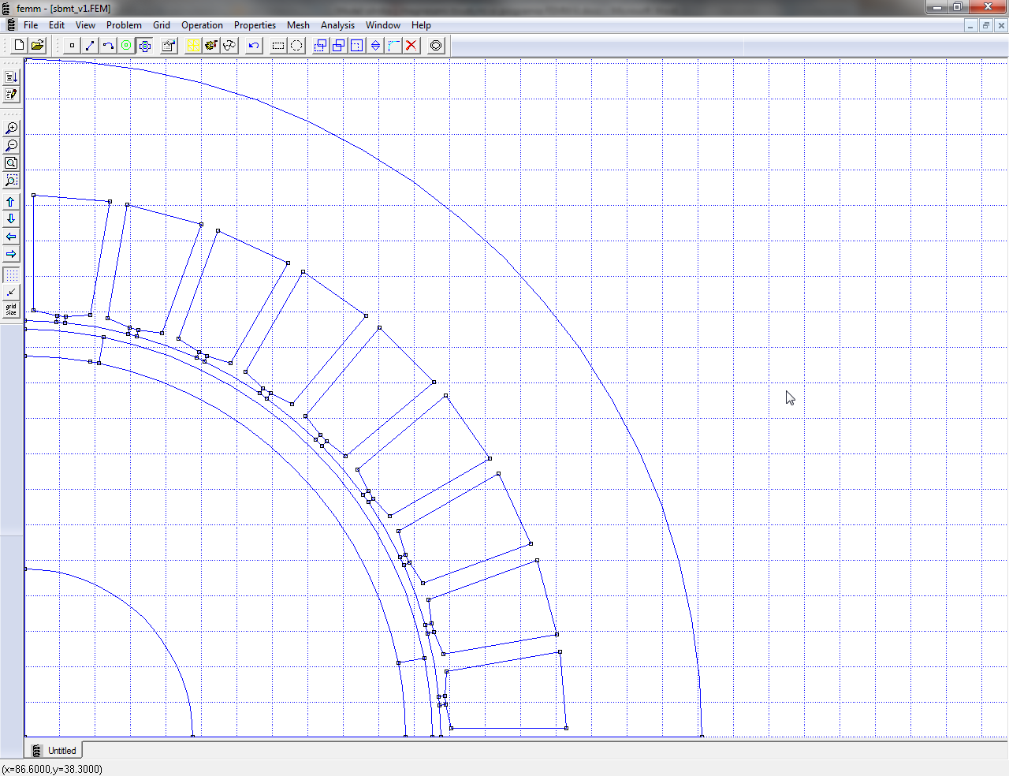The height and width of the screenshot is (776, 1009).
Task: Open the Analysis menu
Action: coord(337,25)
